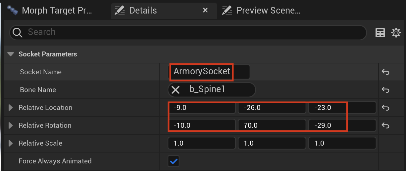
Task: Toggle the Force Always Animated checkbox
Action: point(174,161)
